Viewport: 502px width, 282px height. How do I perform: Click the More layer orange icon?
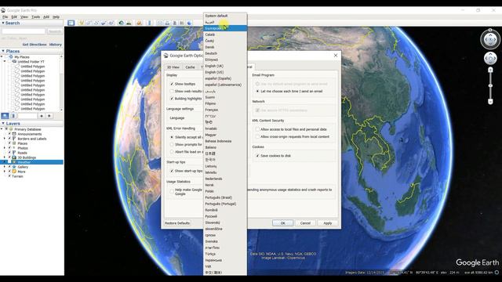click(14, 172)
